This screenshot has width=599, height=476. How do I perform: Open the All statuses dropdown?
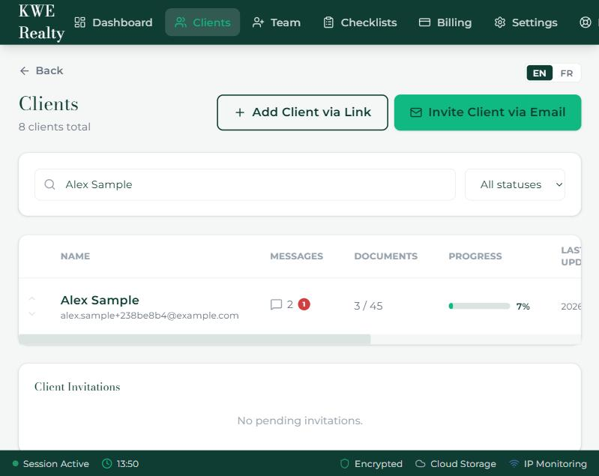point(515,184)
